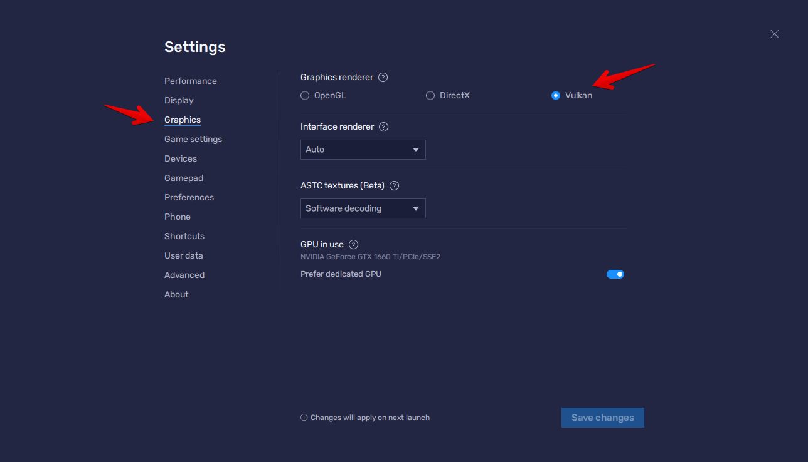
Task: Open the Gamepad settings page
Action: coord(184,178)
